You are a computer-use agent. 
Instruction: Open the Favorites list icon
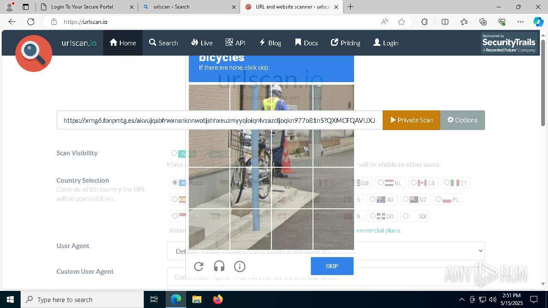click(464, 22)
